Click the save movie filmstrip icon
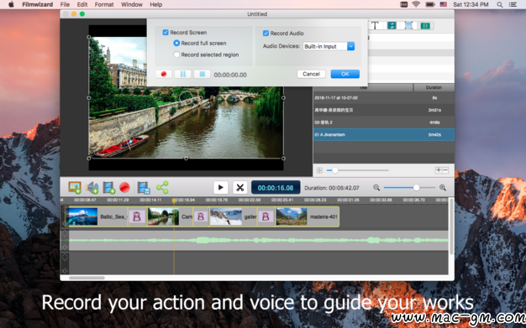 coord(144,188)
